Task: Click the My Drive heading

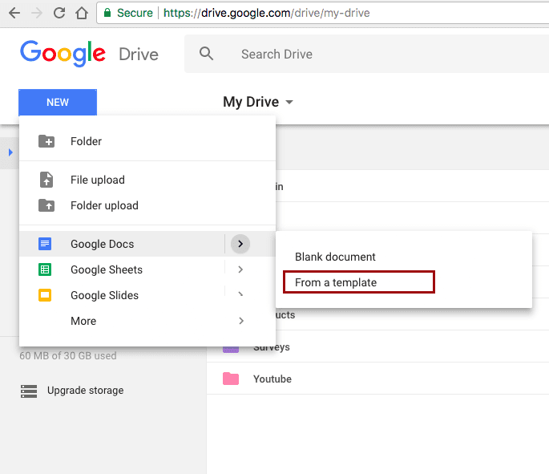Action: pos(251,102)
